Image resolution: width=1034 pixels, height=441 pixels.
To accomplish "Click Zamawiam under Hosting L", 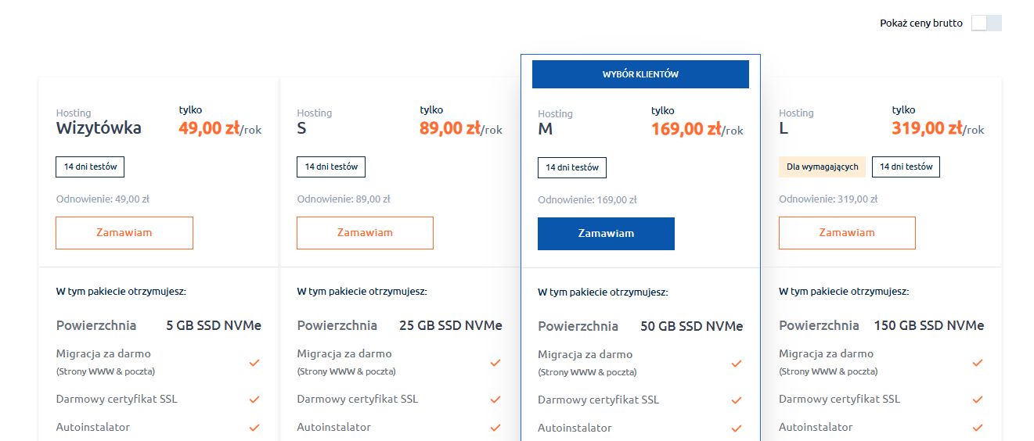I will [847, 233].
